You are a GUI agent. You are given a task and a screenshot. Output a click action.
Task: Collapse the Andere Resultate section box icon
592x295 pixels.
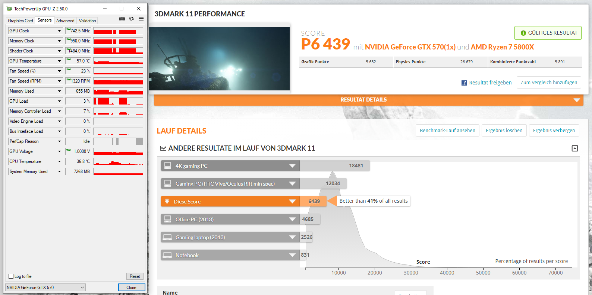[x=575, y=148]
